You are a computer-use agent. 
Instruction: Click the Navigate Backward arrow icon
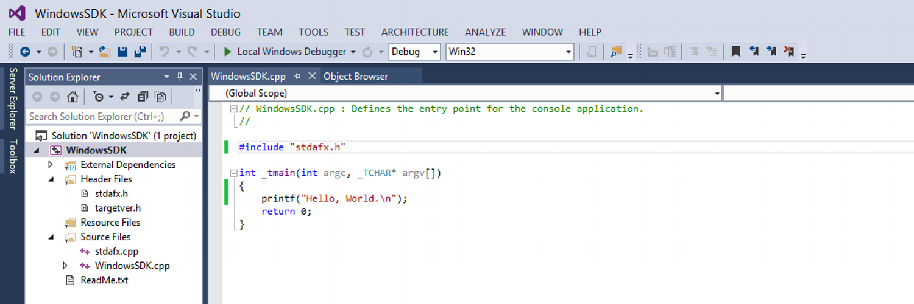coord(25,52)
